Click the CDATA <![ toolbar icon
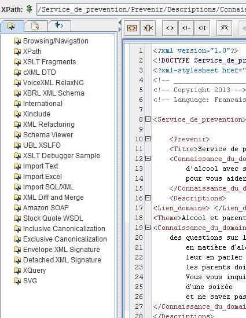 coord(202,28)
